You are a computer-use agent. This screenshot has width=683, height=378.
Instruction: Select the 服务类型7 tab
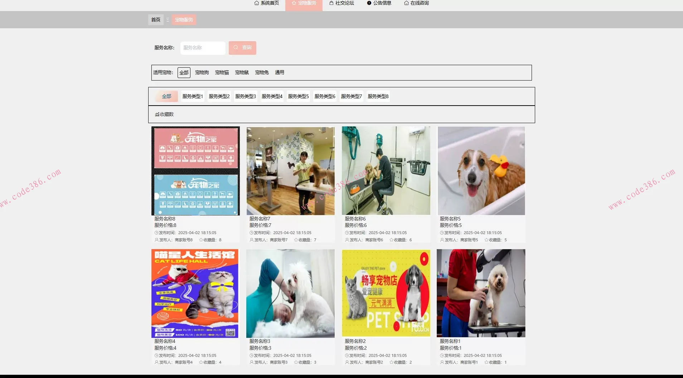pyautogui.click(x=352, y=96)
